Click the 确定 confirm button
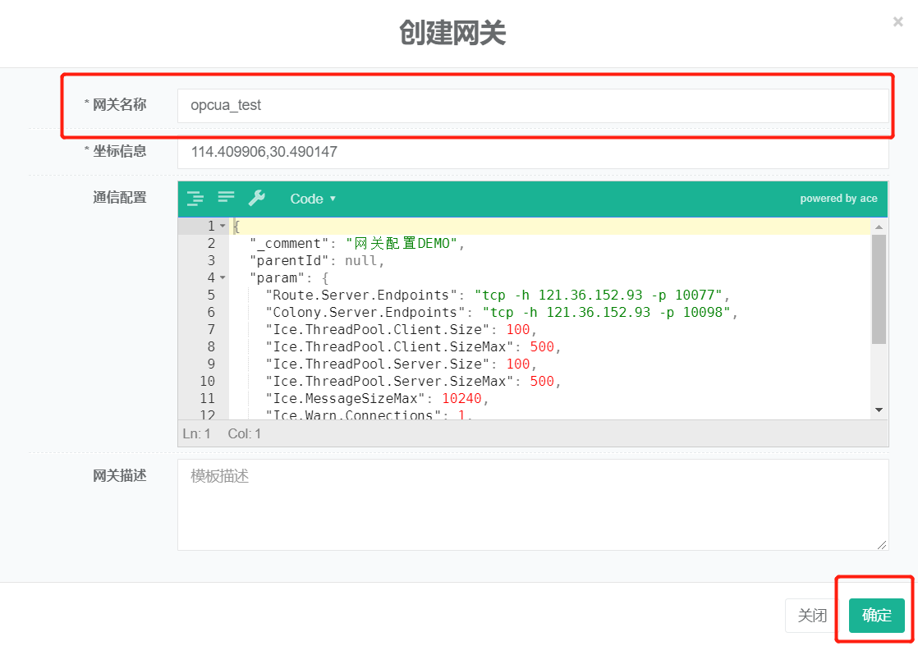 876,616
